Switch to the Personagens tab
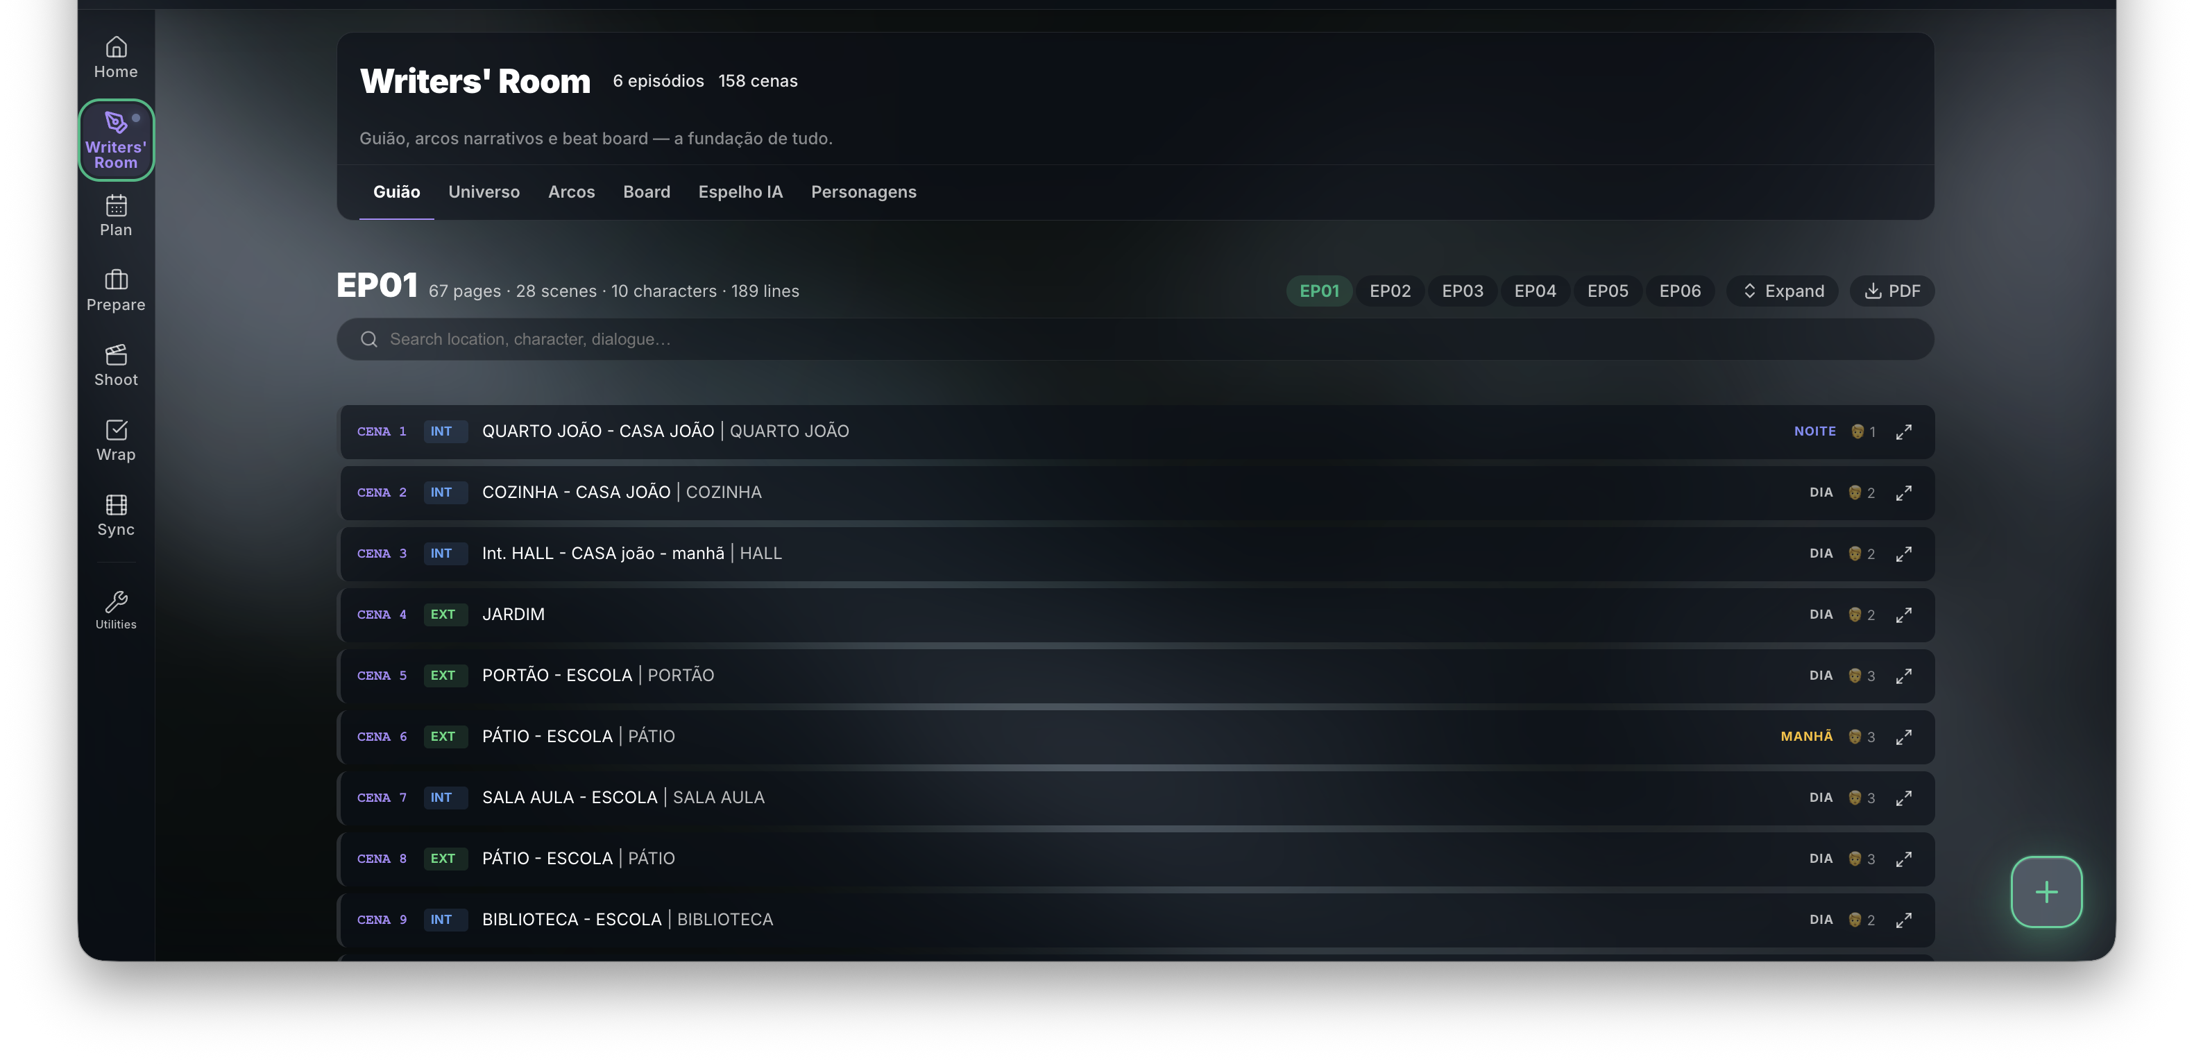The height and width of the screenshot is (1064, 2194). click(864, 192)
